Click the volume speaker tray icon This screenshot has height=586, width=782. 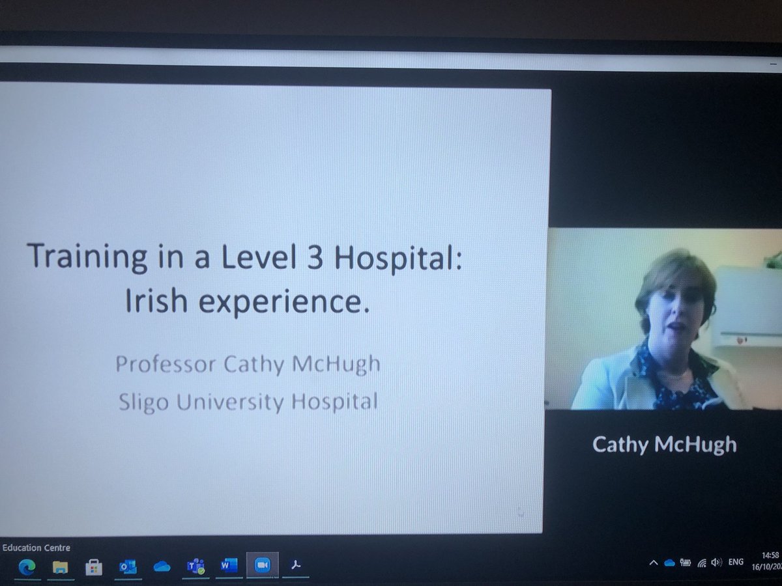coord(717,561)
